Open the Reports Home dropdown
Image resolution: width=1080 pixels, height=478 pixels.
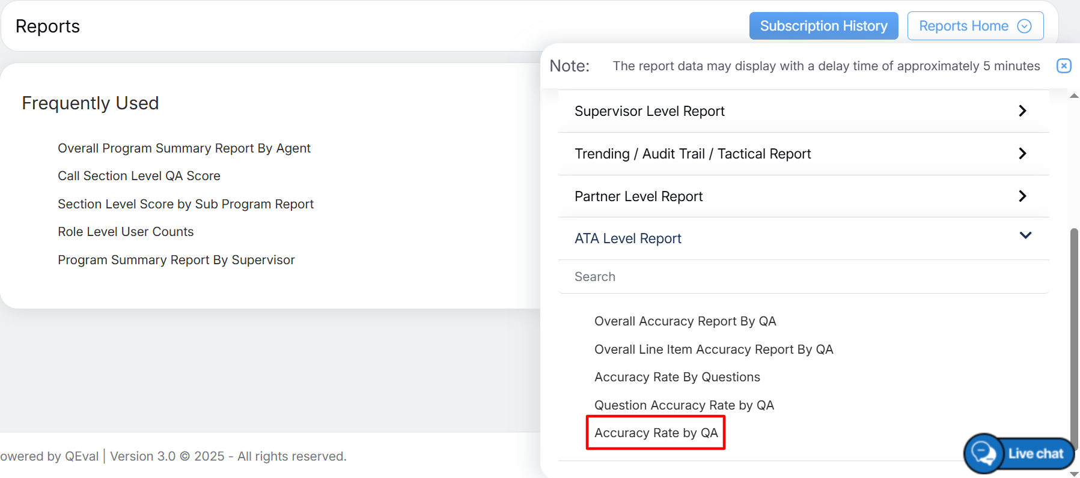pyautogui.click(x=975, y=26)
